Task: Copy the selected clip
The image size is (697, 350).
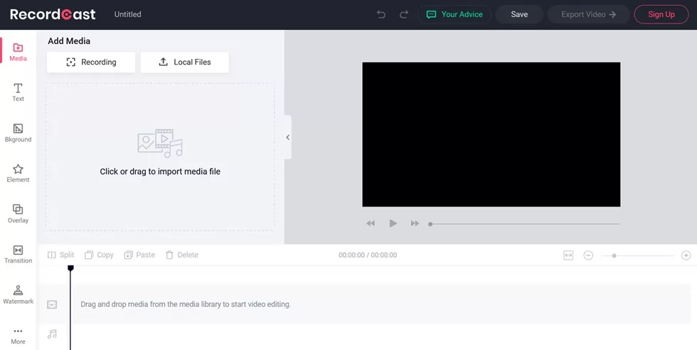Action: point(99,255)
